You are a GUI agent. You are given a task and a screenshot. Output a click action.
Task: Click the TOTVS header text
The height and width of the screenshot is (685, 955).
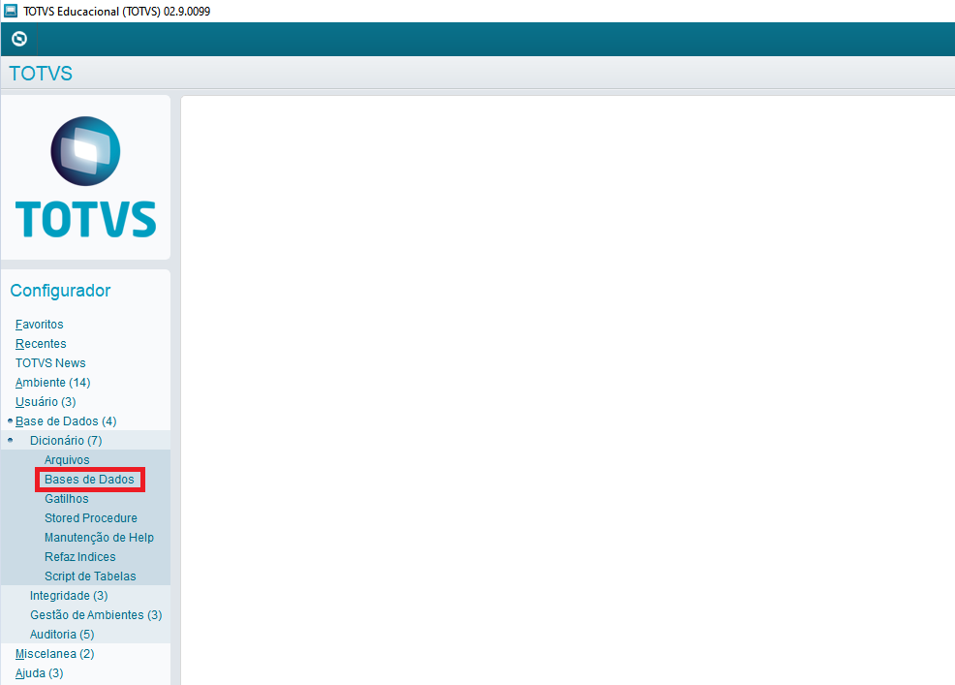point(41,74)
